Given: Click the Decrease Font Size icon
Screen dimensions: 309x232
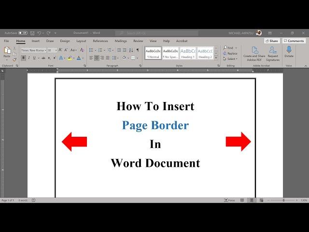Looking at the screenshot, I should [66, 50].
